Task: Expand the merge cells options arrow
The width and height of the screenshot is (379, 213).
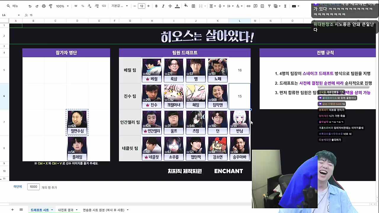Action: click(x=205, y=6)
